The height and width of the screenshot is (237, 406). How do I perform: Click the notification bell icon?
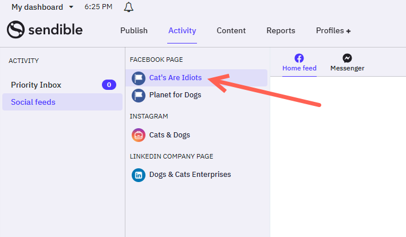tap(128, 7)
